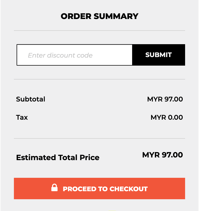Select the Subtotal label
The height and width of the screenshot is (211, 199).
31,99
